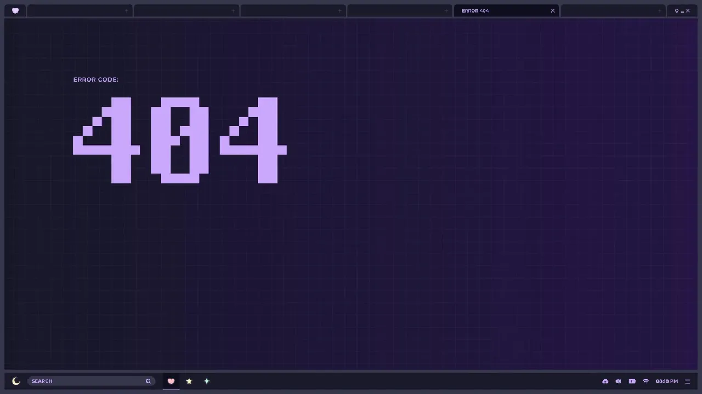Viewport: 702px width, 394px height.
Task: Click the cloud upload tray icon
Action: [x=605, y=381]
